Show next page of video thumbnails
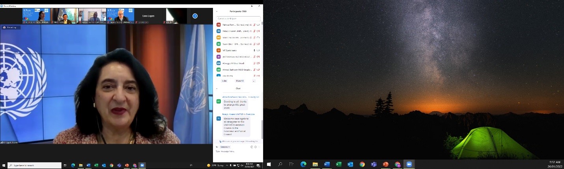564x169 pixels. click(x=195, y=16)
